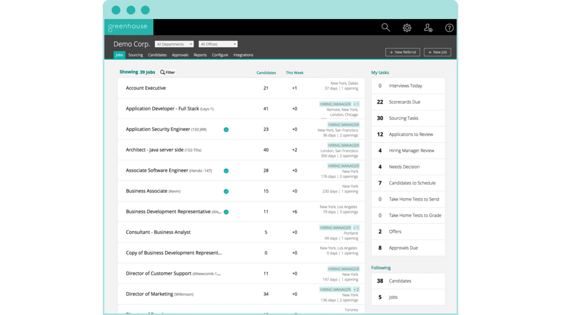Image resolution: width=561 pixels, height=315 pixels.
Task: Click the add user icon
Action: click(428, 28)
